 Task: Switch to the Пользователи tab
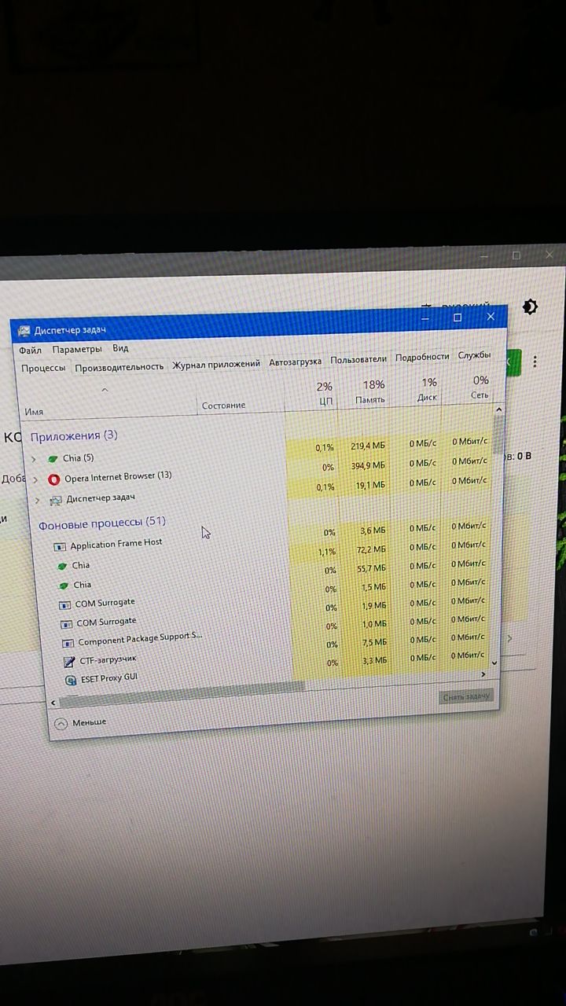[358, 359]
